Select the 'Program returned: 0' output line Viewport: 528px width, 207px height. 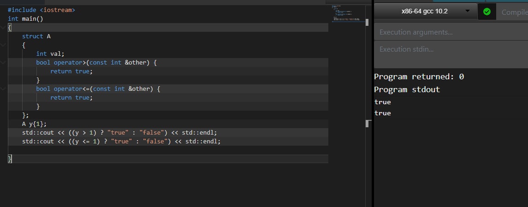[419, 77]
